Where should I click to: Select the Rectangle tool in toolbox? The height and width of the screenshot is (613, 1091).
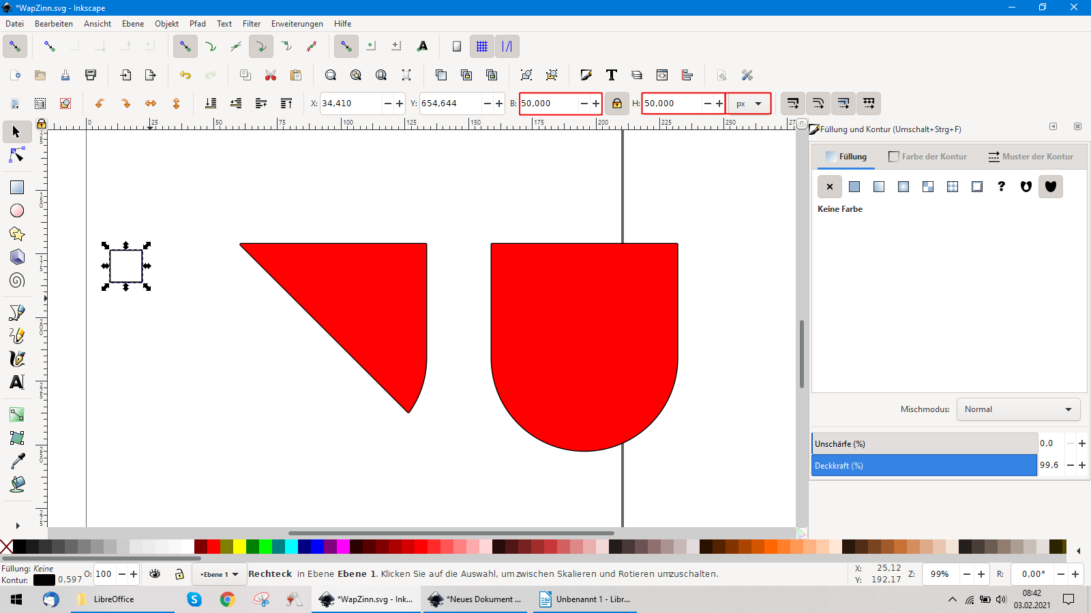[x=17, y=187]
